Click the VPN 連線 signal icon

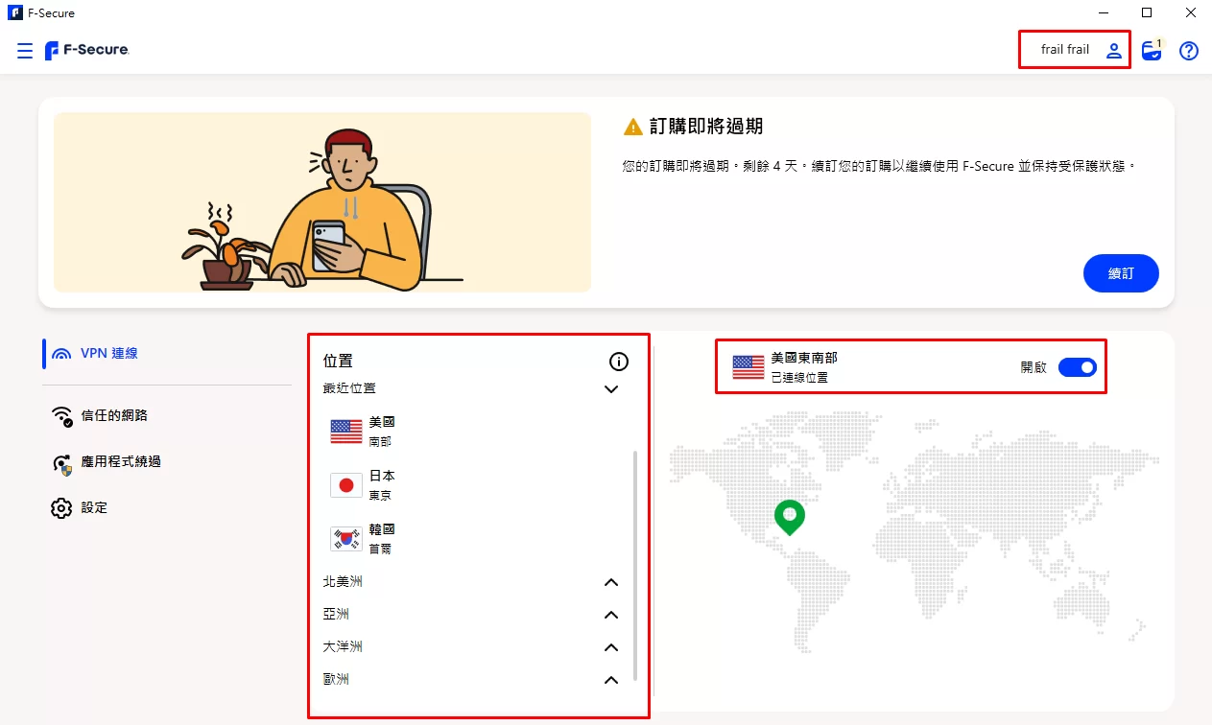[61, 353]
